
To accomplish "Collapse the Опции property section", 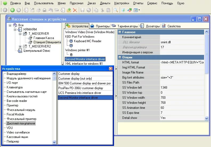I will point(120,57).
